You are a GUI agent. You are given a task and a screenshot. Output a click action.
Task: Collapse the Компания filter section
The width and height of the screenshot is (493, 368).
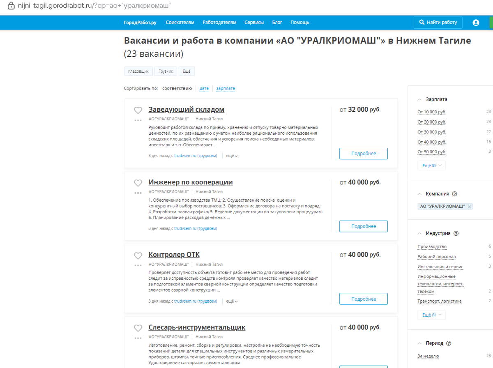(x=419, y=194)
